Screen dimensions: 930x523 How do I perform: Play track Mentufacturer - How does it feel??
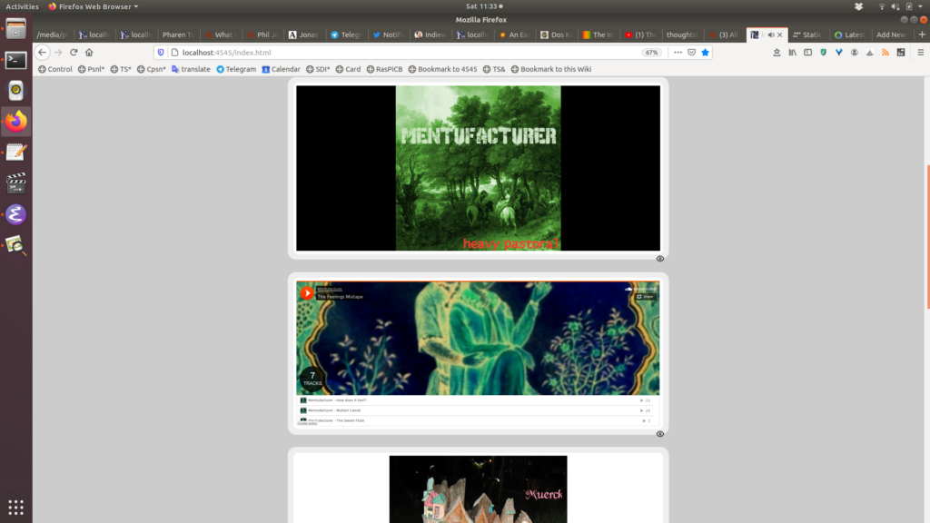pyautogui.click(x=478, y=400)
